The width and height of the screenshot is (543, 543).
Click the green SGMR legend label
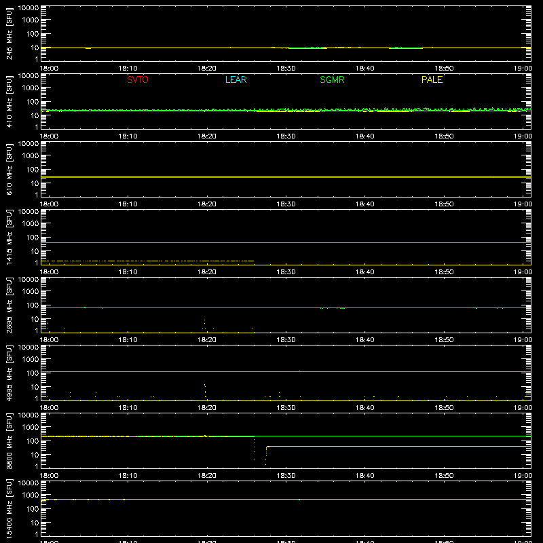tap(332, 79)
